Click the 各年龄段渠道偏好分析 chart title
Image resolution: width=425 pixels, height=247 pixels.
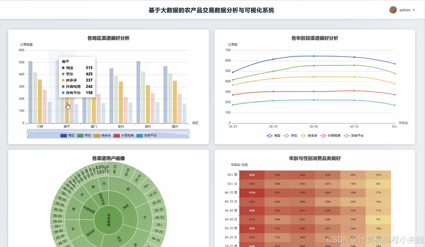(315, 38)
